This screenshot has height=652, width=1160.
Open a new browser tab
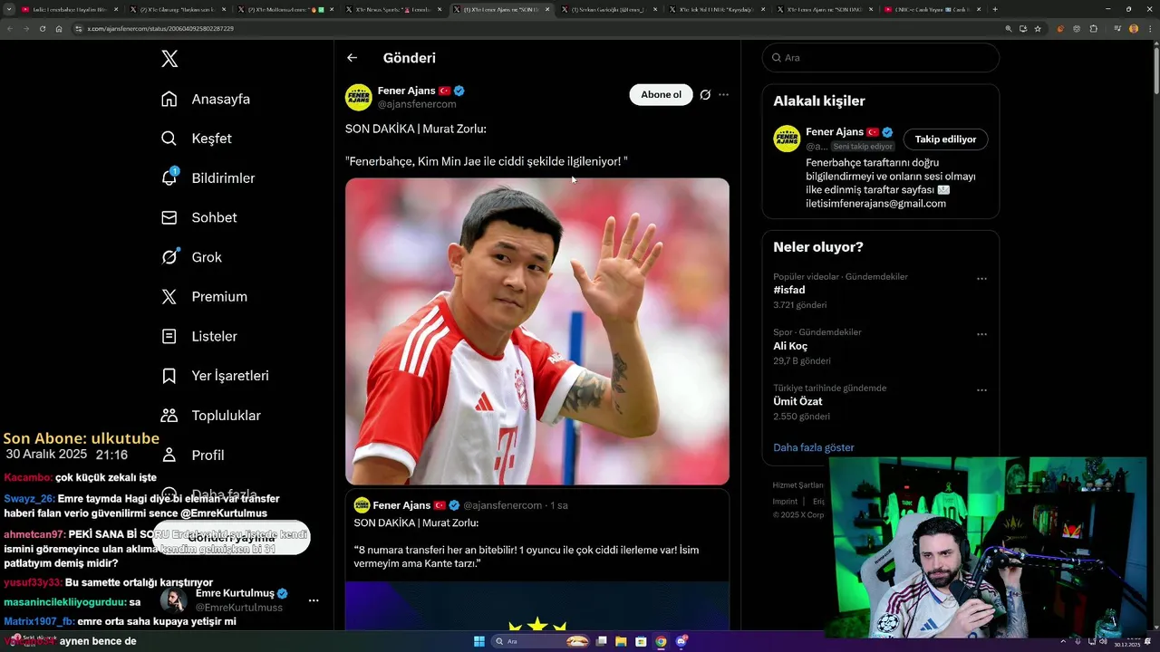point(995,9)
